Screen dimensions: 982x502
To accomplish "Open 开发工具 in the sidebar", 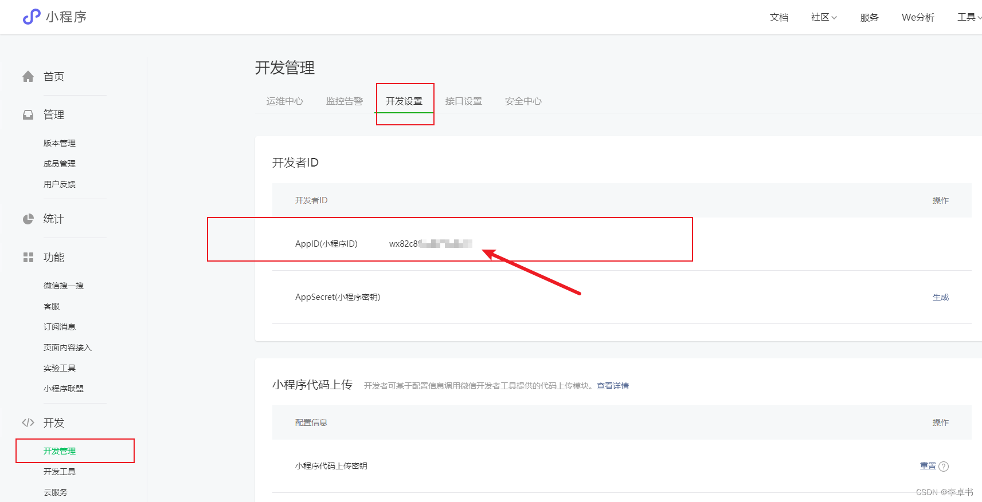I will pos(60,472).
